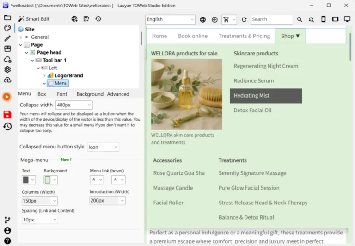Image resolution: width=355 pixels, height=246 pixels.
Task: Switch to the Box tab
Action: point(42,94)
